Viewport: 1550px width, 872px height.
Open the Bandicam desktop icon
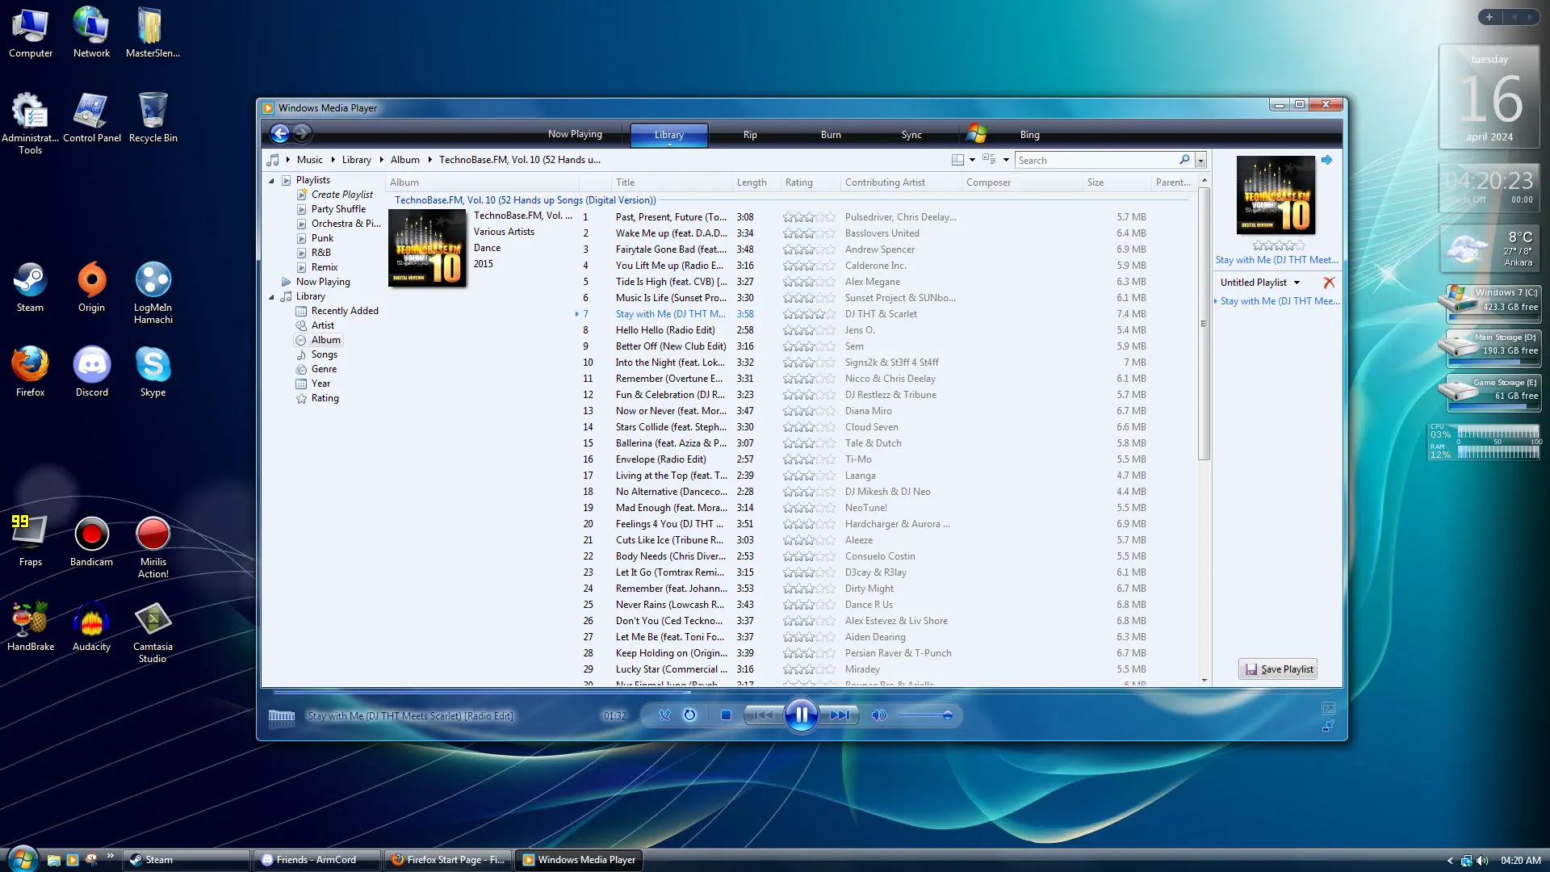click(x=92, y=541)
